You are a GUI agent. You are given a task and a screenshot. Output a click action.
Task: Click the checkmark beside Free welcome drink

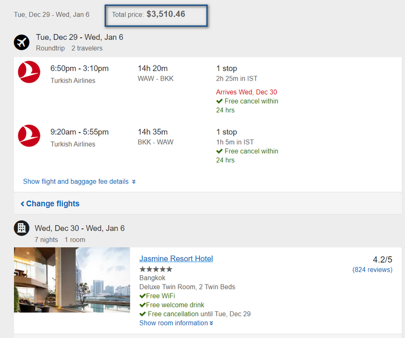tap(142, 305)
